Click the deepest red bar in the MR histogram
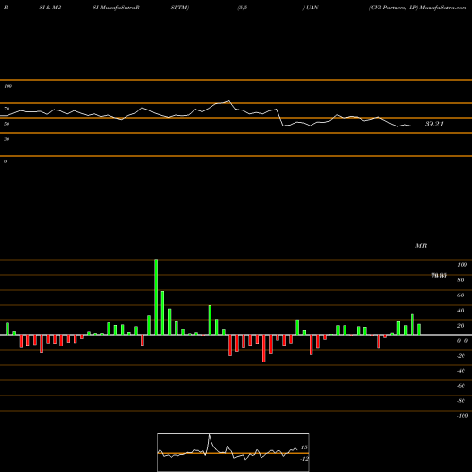Viewport: 472px width, 472px height. pos(263,348)
